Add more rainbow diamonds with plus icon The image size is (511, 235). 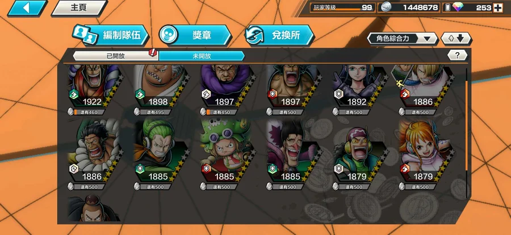tap(497, 8)
